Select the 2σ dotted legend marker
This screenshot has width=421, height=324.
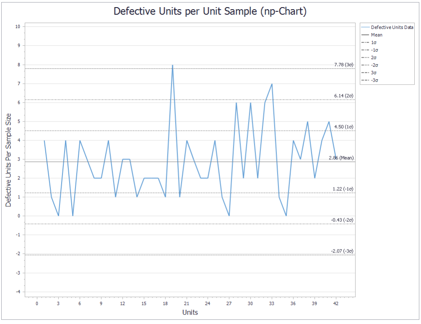365,57
